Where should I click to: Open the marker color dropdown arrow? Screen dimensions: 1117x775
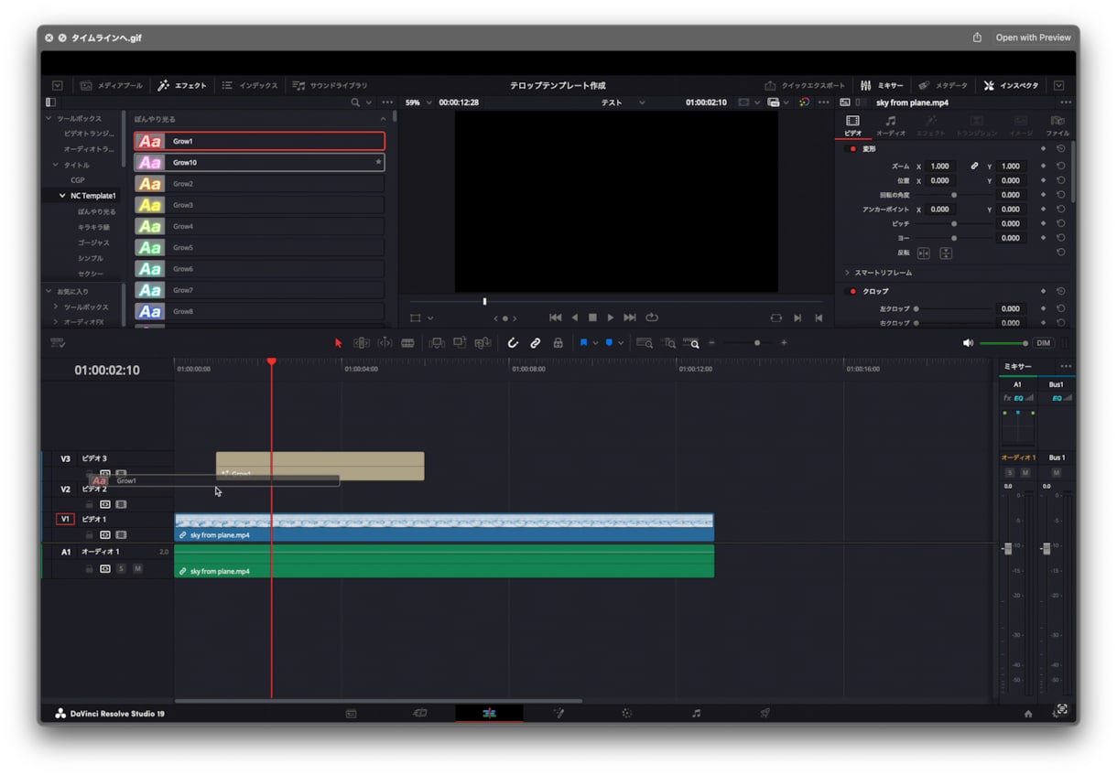(x=621, y=343)
